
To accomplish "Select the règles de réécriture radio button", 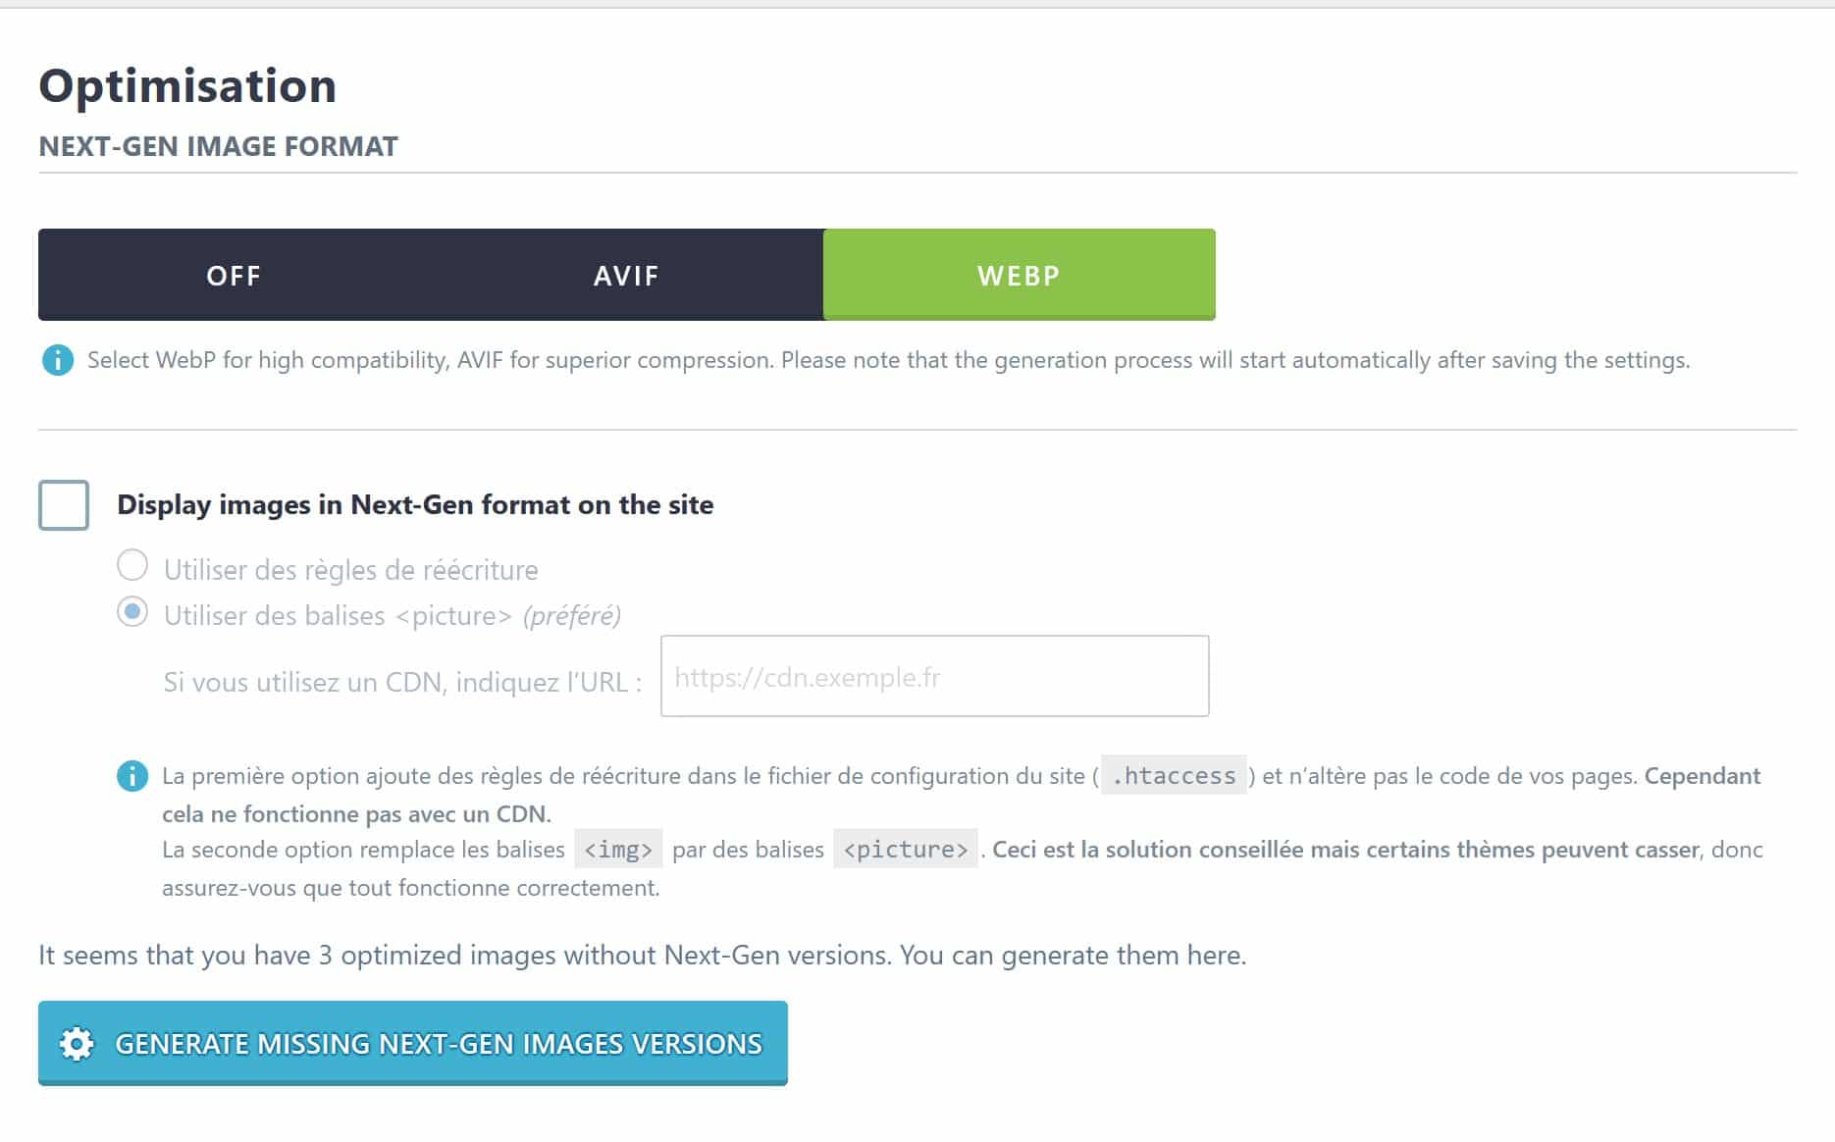I will tap(132, 565).
